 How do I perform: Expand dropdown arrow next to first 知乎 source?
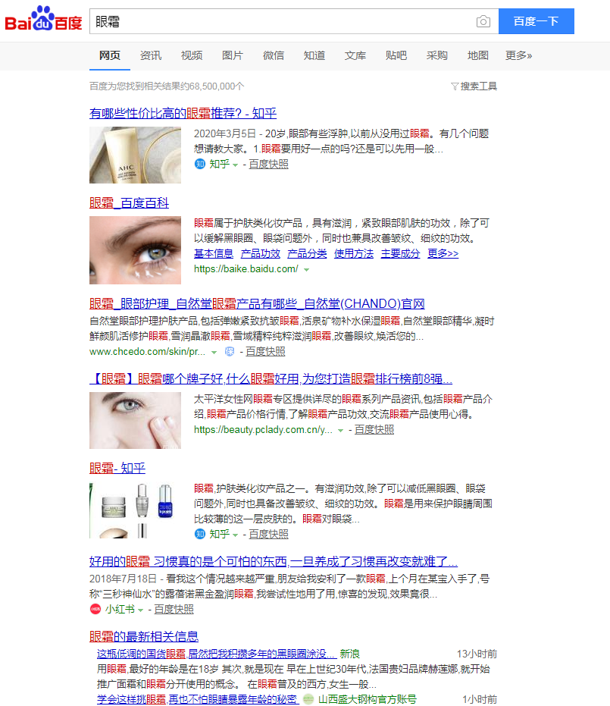tap(235, 165)
